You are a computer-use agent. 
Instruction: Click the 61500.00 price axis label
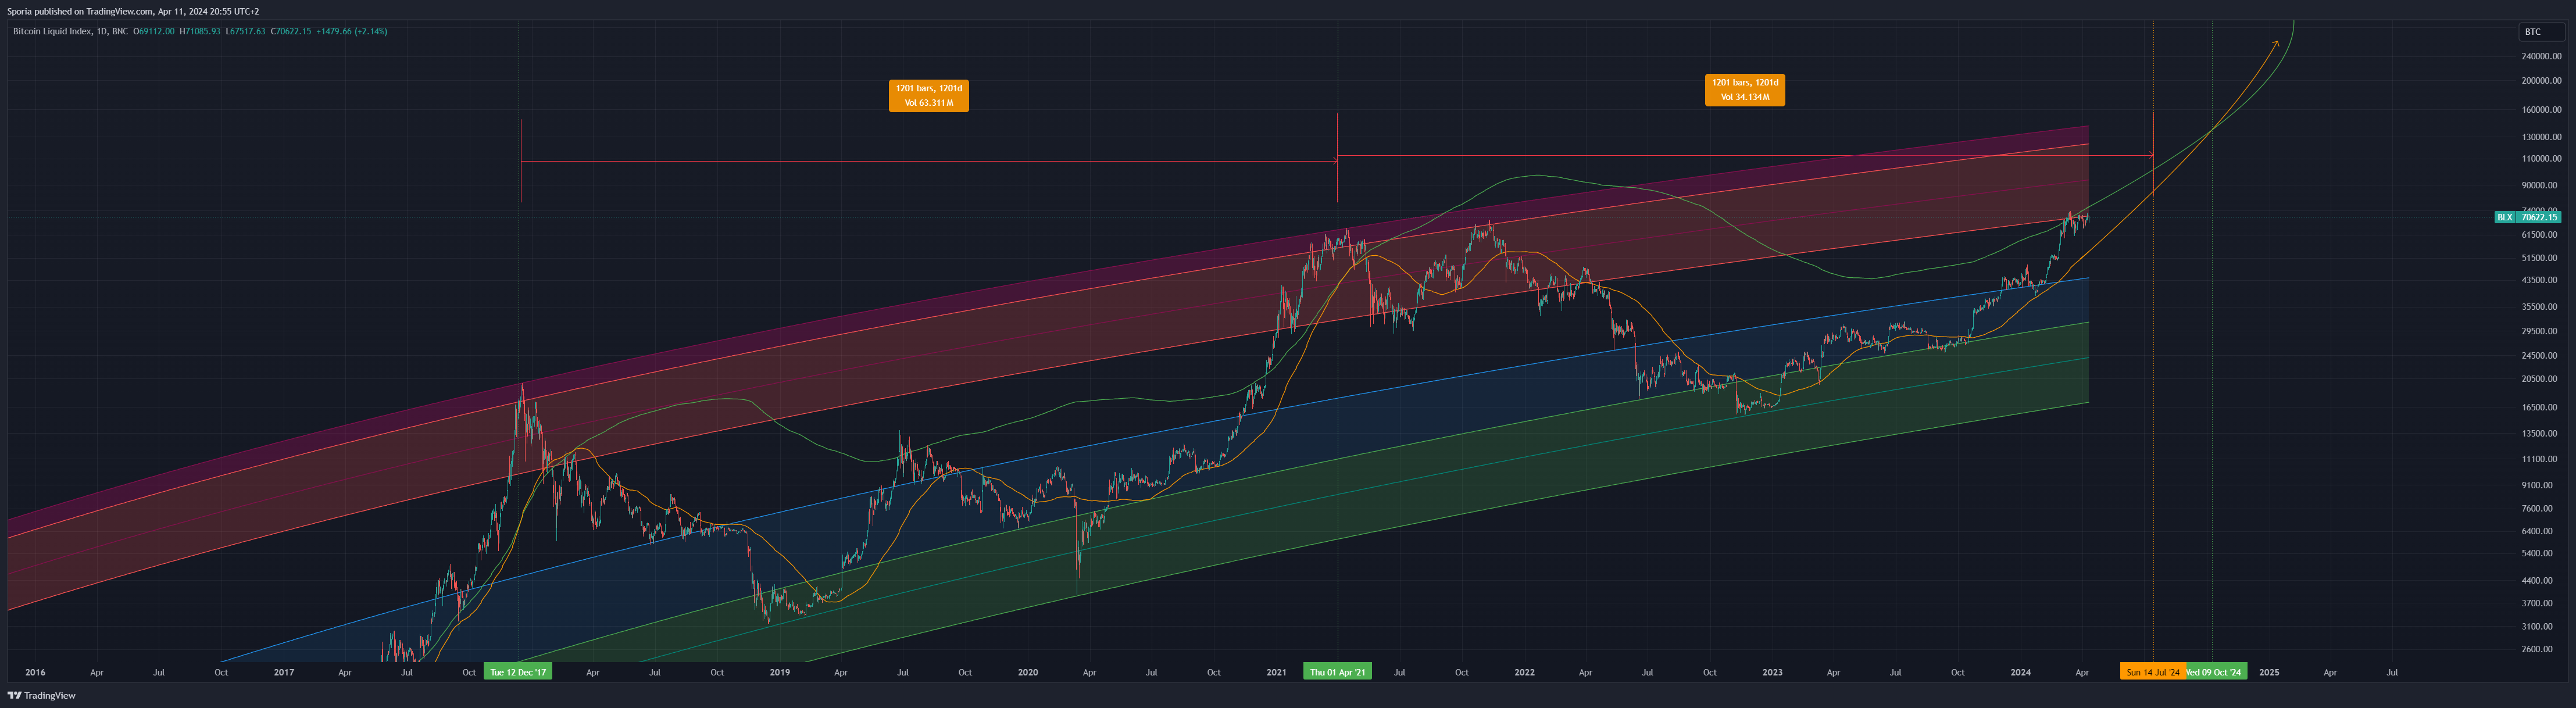tap(2541, 235)
